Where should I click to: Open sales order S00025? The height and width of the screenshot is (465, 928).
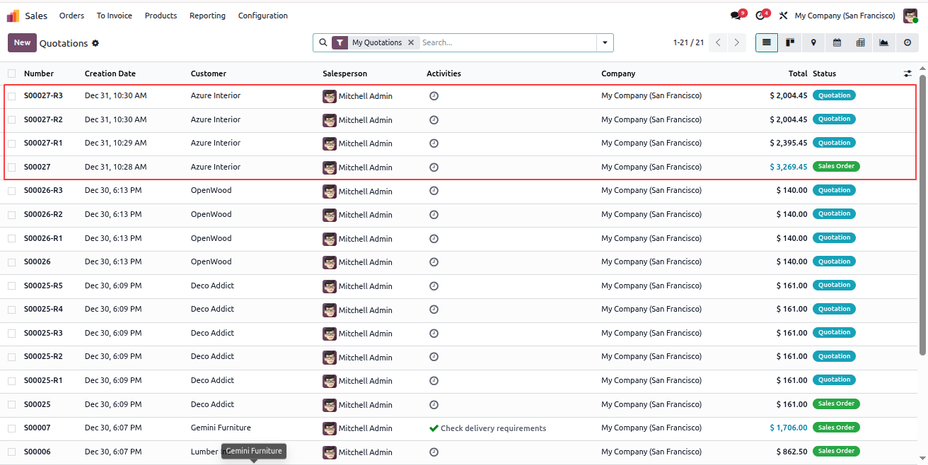pos(37,404)
